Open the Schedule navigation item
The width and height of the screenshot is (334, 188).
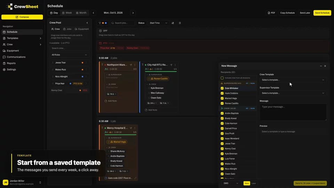pyautogui.click(x=22, y=32)
